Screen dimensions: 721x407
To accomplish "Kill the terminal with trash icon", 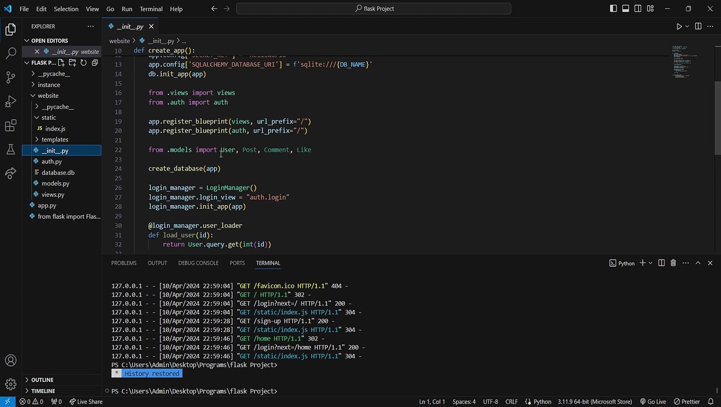I will coord(673,263).
